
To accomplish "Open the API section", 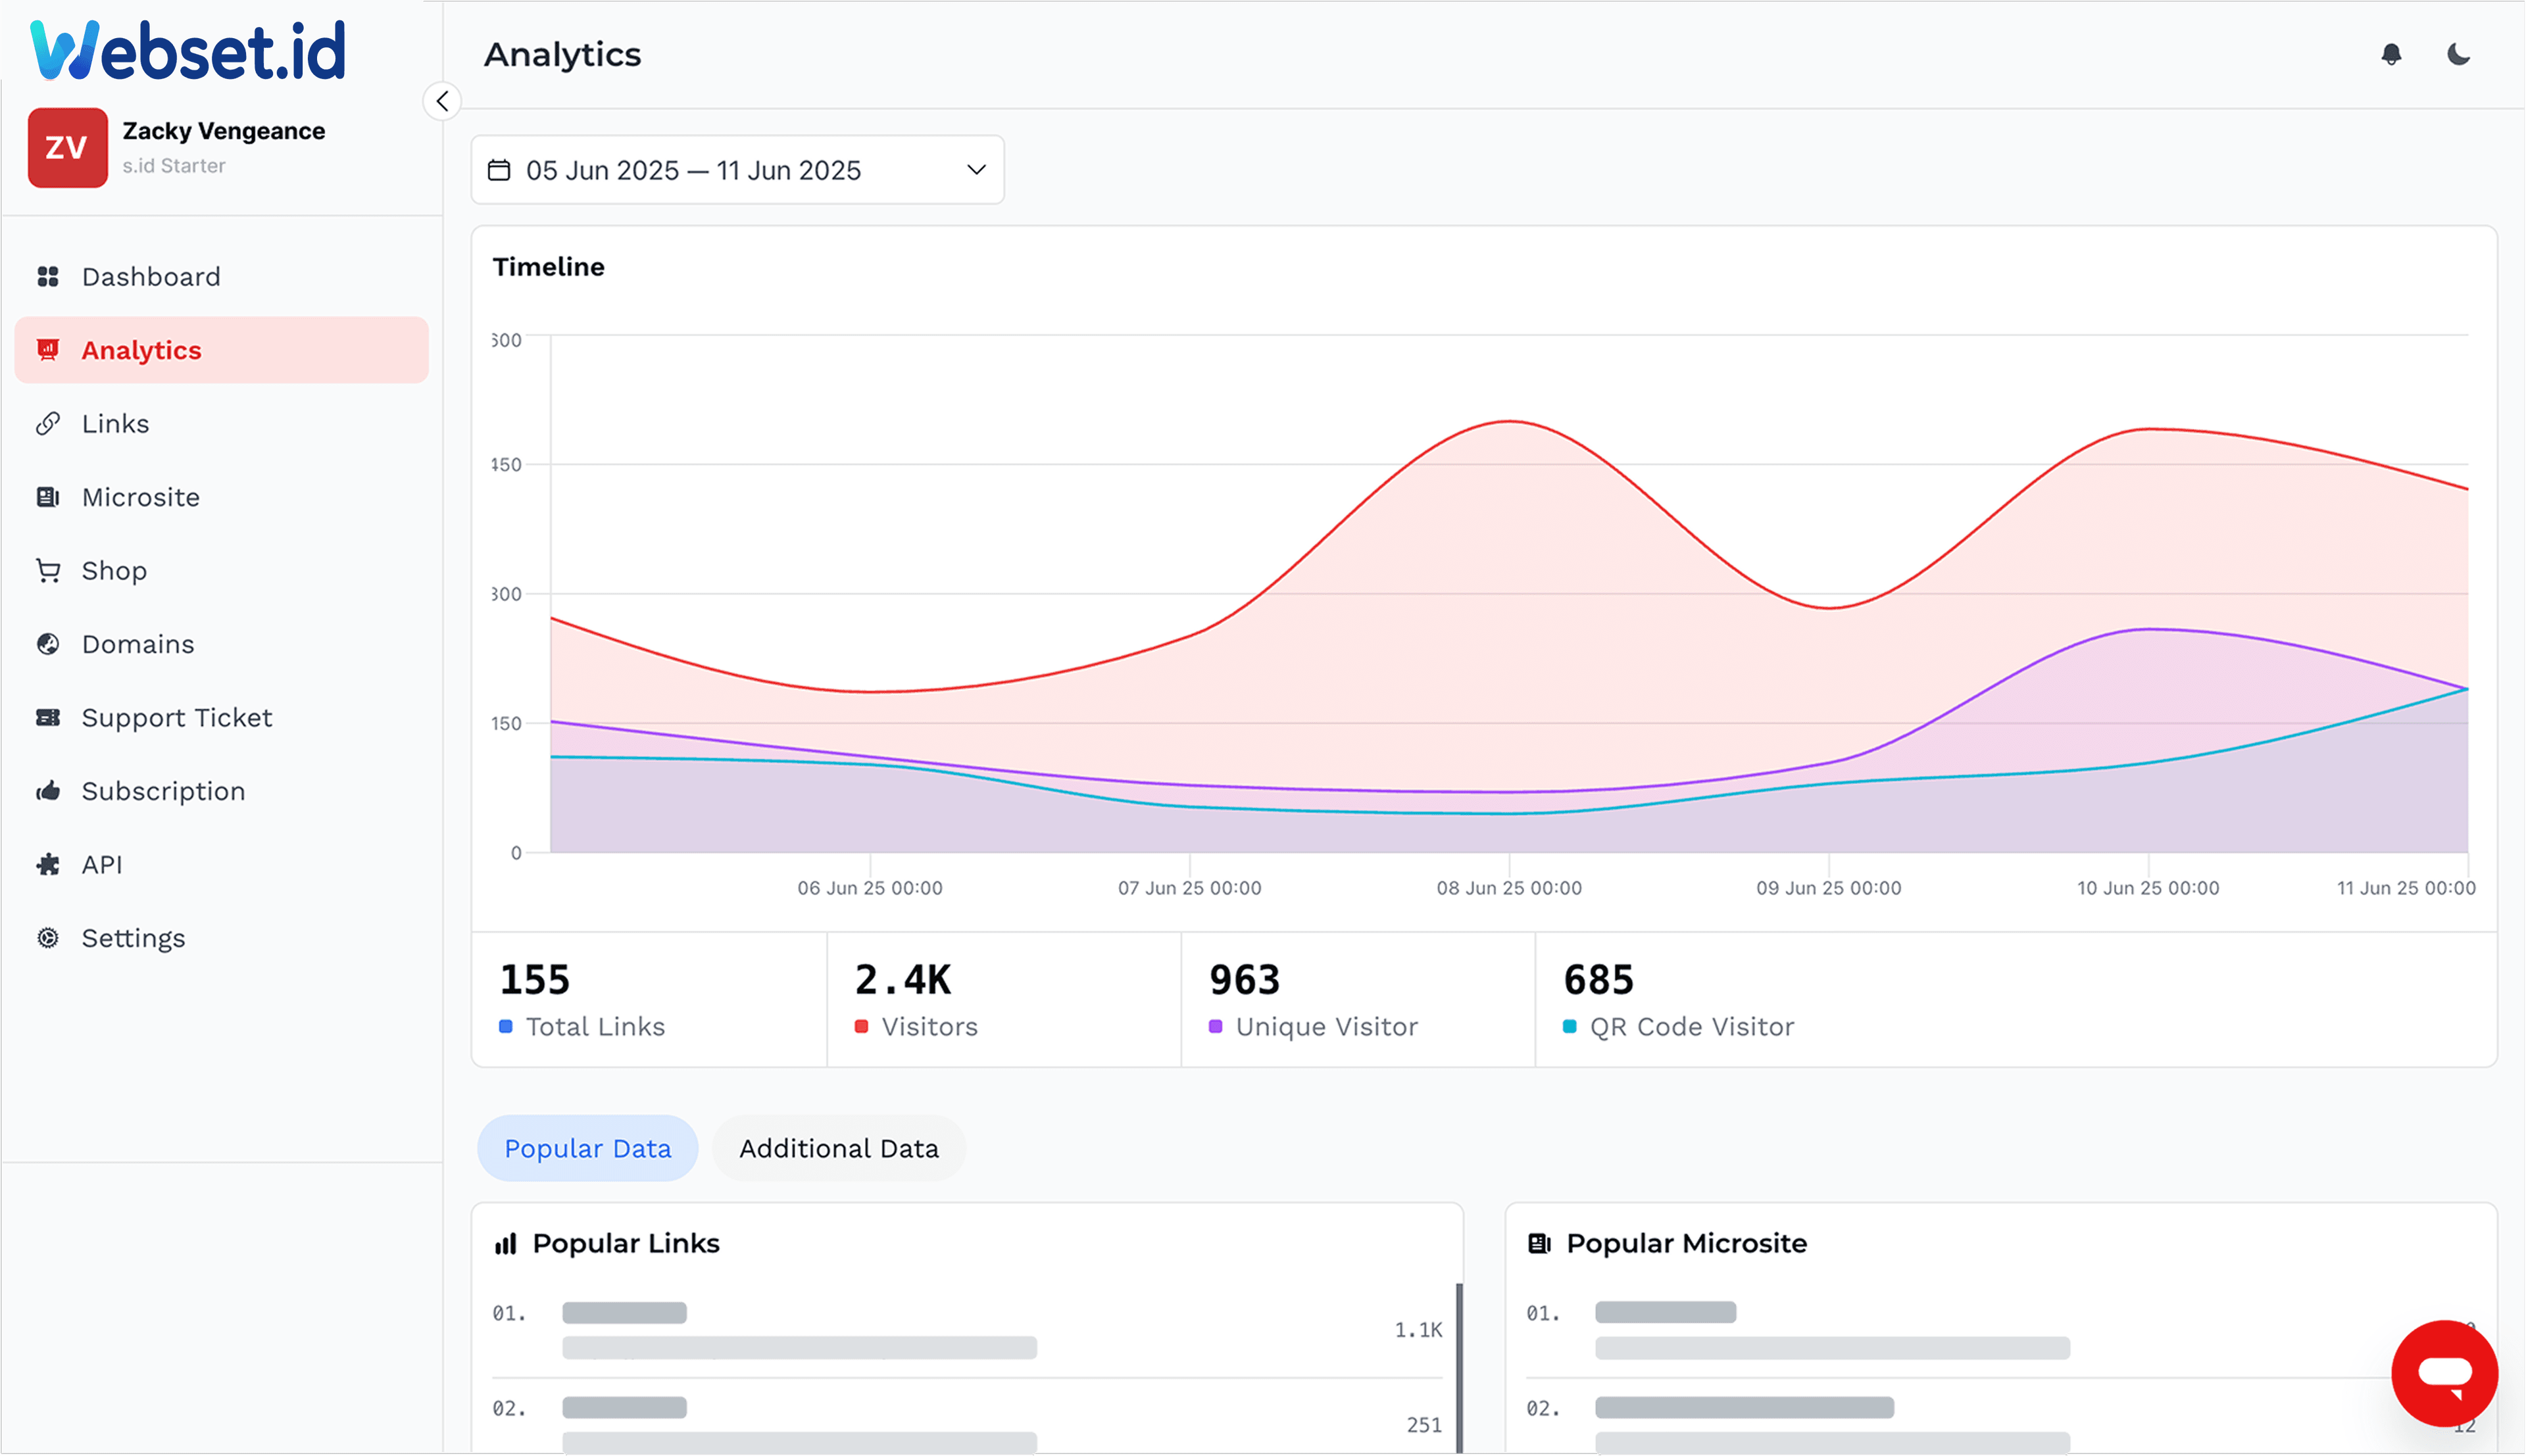I will point(102,865).
